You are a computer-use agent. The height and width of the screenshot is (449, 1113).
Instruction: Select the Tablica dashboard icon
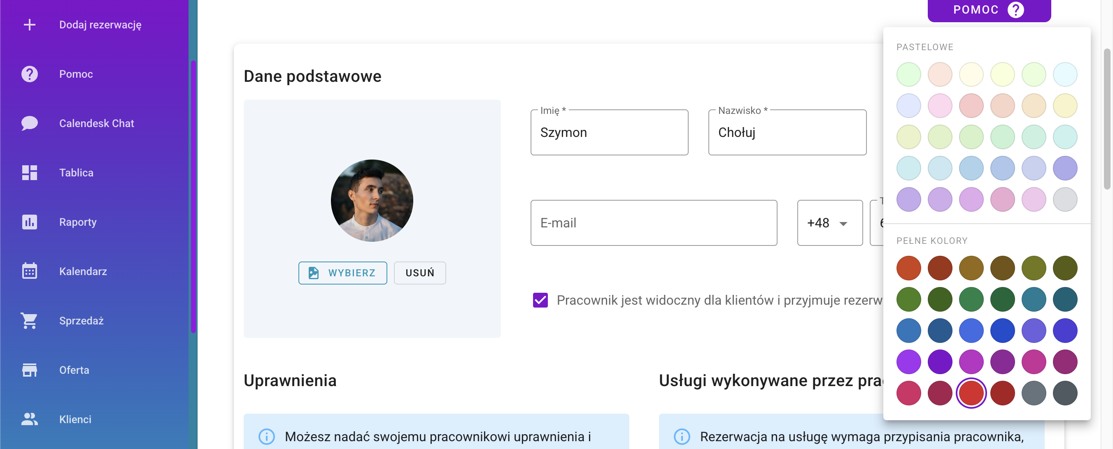[x=29, y=173]
